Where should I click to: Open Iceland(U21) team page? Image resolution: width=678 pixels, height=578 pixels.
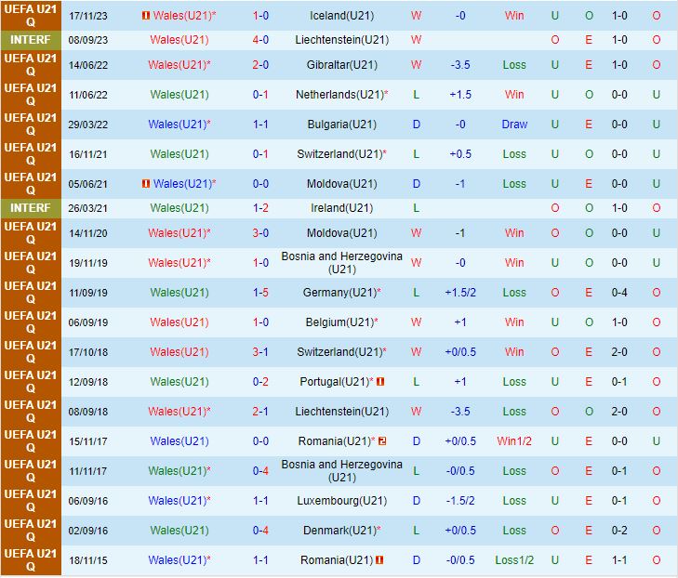point(341,16)
